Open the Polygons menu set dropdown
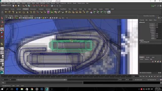 coord(6,6)
